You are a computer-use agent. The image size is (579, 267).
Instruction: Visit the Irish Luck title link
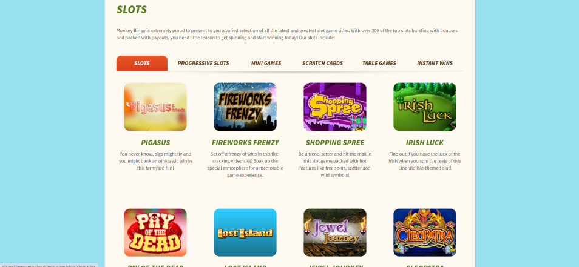(x=425, y=142)
